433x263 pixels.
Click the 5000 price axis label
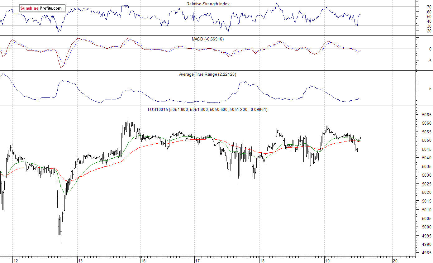tap(426, 227)
